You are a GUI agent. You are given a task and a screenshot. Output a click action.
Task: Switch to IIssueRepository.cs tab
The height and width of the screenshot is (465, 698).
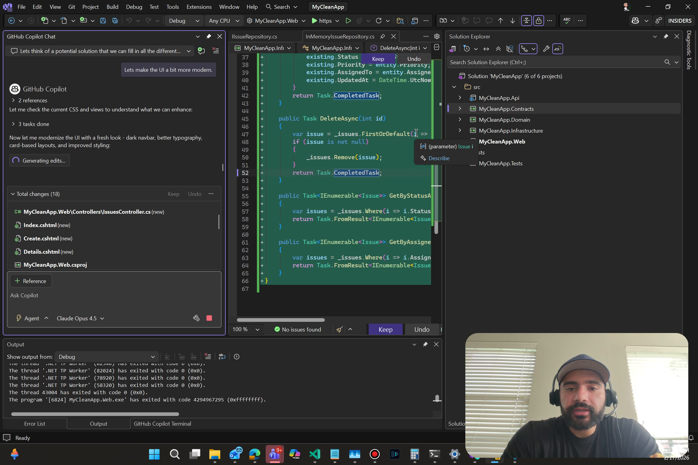pyautogui.click(x=254, y=36)
